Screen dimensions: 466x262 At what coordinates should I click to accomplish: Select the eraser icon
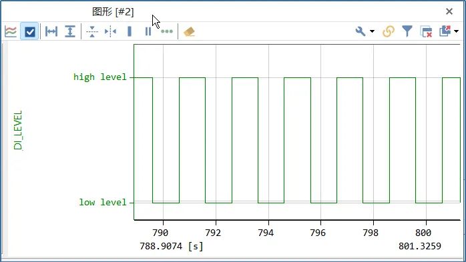pos(189,31)
